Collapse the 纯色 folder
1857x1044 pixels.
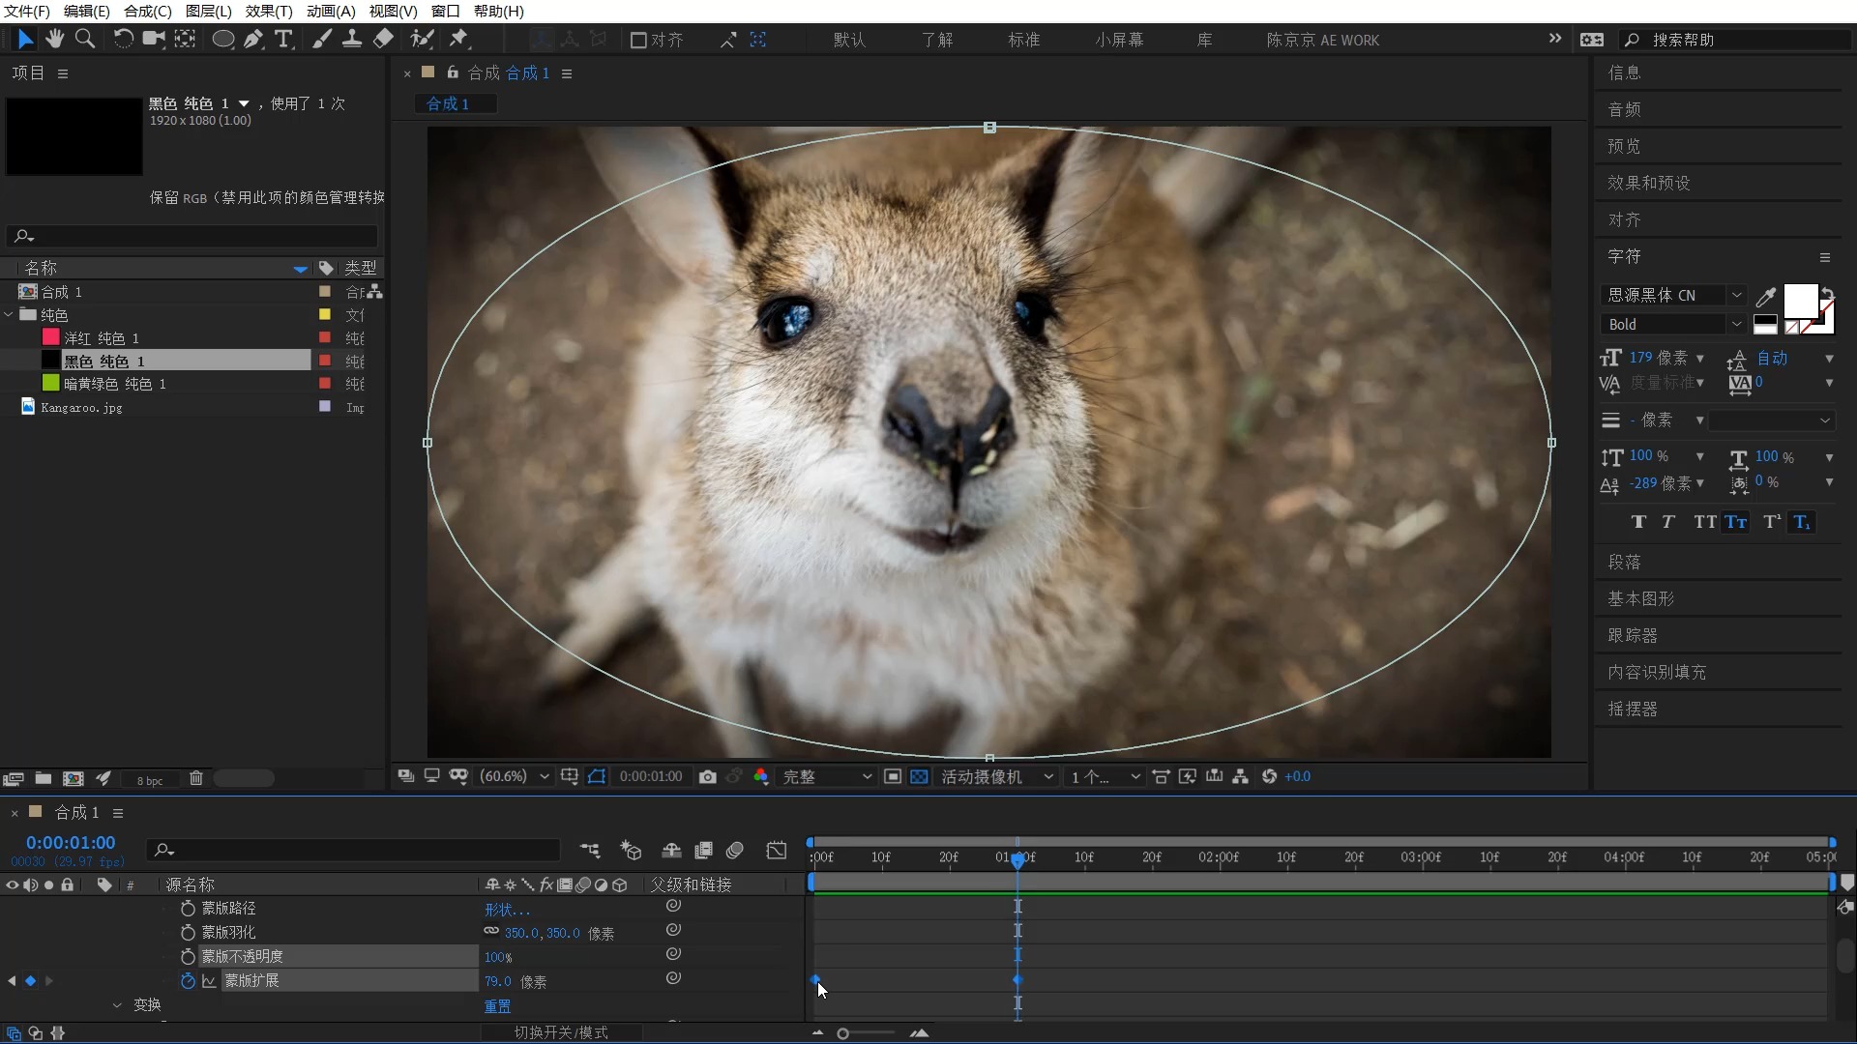click(x=9, y=314)
